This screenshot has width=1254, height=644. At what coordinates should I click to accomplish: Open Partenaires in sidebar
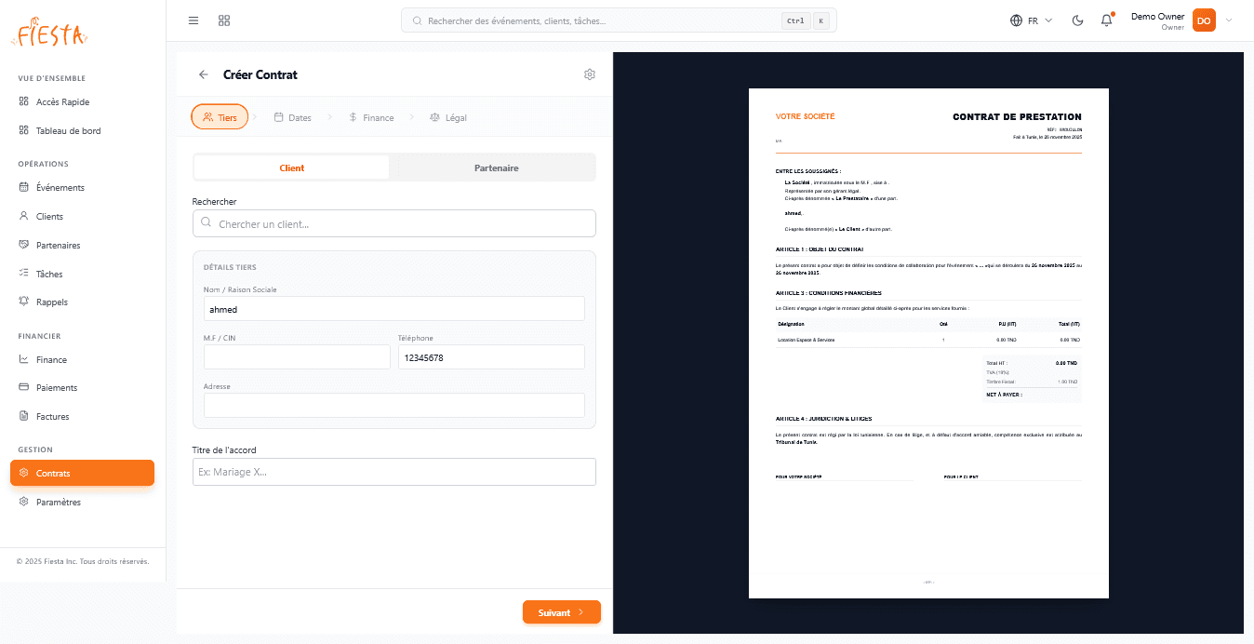[83, 246]
